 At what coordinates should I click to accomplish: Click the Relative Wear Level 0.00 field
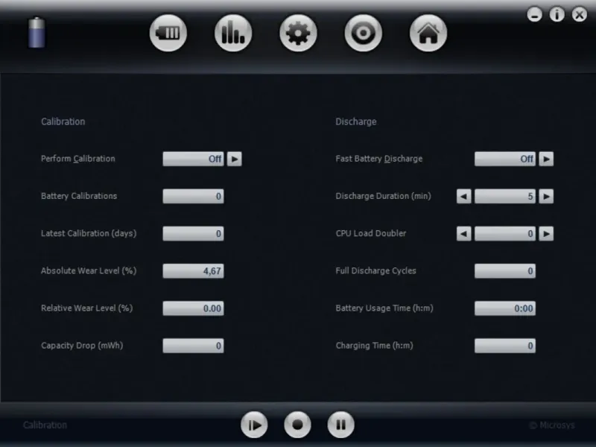[193, 308]
